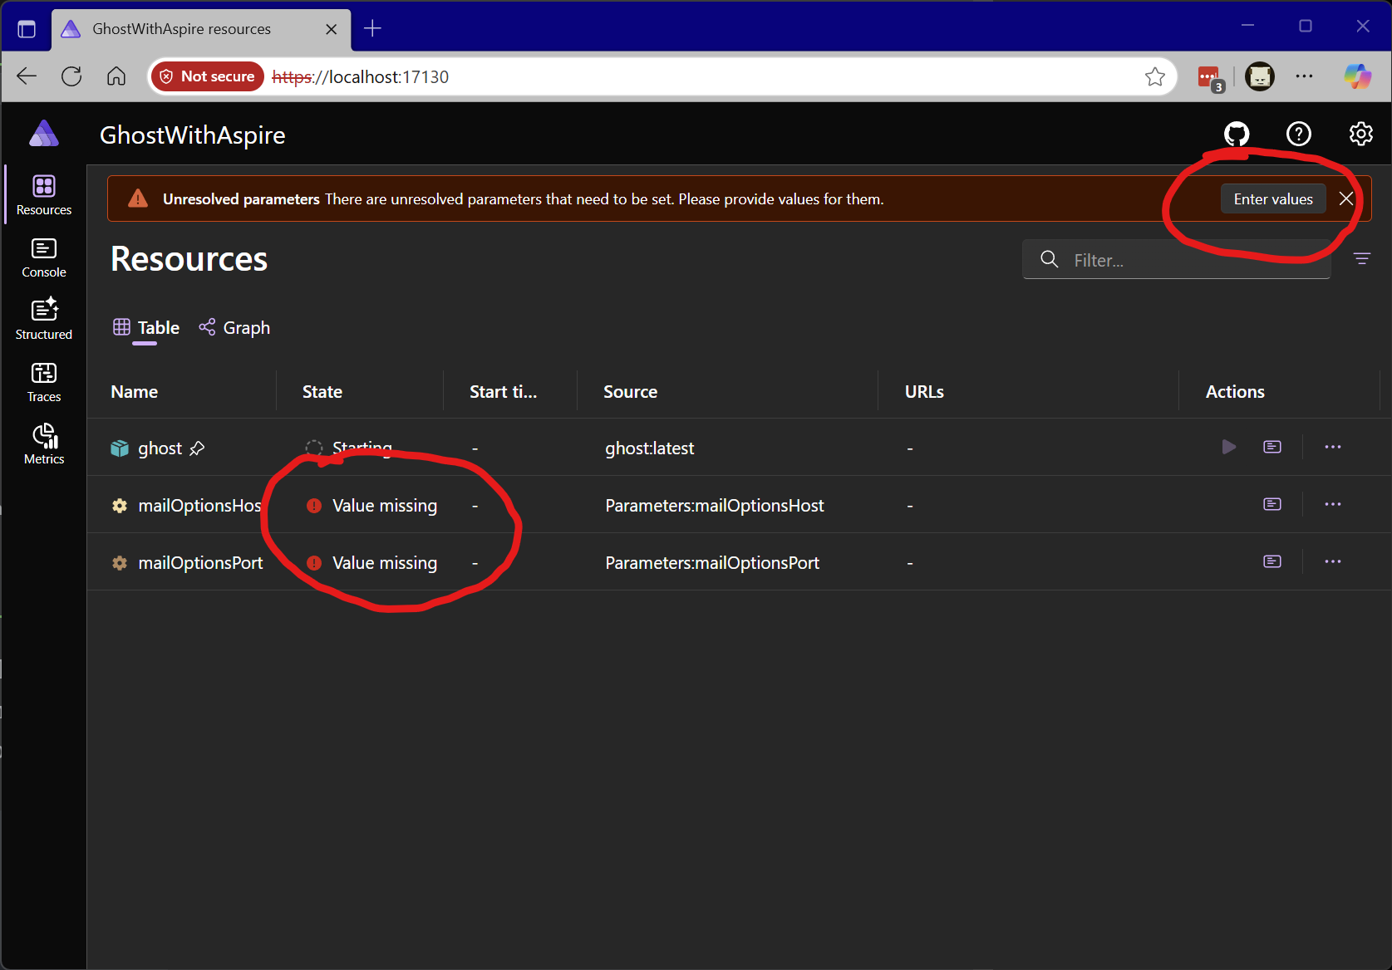1392x970 pixels.
Task: Expand more actions menu for ghost row
Action: [1333, 447]
